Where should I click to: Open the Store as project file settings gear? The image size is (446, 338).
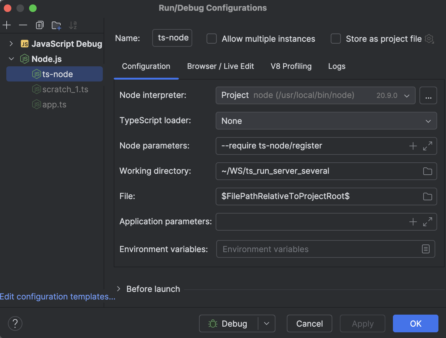point(429,39)
